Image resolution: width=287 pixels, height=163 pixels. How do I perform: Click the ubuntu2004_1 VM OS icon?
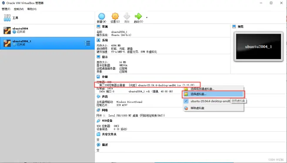click(x=7, y=43)
